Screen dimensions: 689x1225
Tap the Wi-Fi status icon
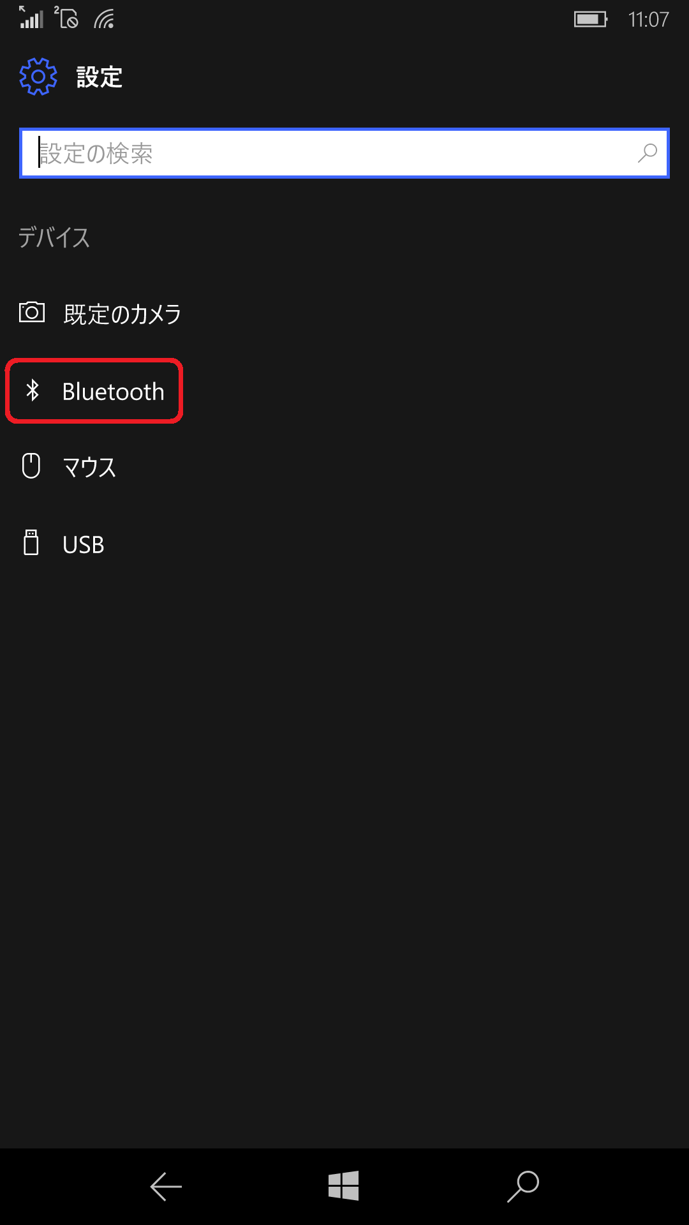pos(104,19)
